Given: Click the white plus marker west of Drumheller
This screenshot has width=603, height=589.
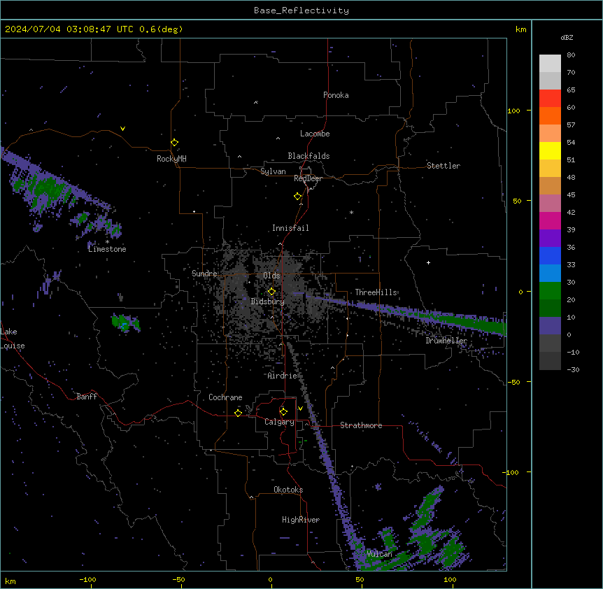Looking at the screenshot, I should coord(428,262).
